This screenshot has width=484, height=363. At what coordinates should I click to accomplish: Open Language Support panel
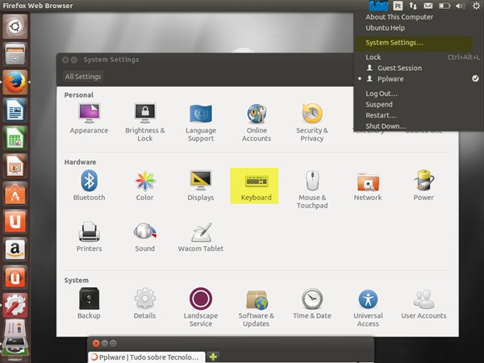[x=201, y=123]
